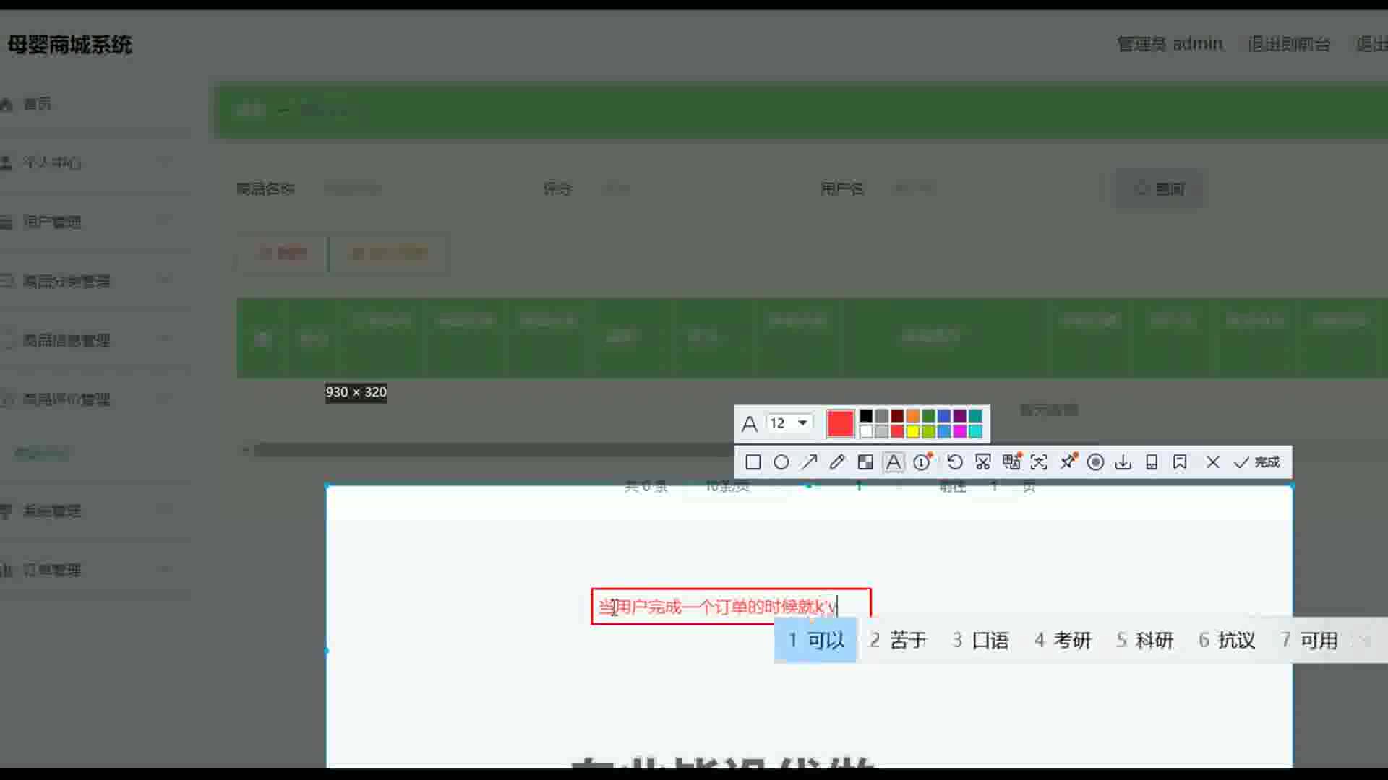Viewport: 1388px width, 780px height.
Task: Choose IME candidate 5 科研
Action: (x=1145, y=640)
